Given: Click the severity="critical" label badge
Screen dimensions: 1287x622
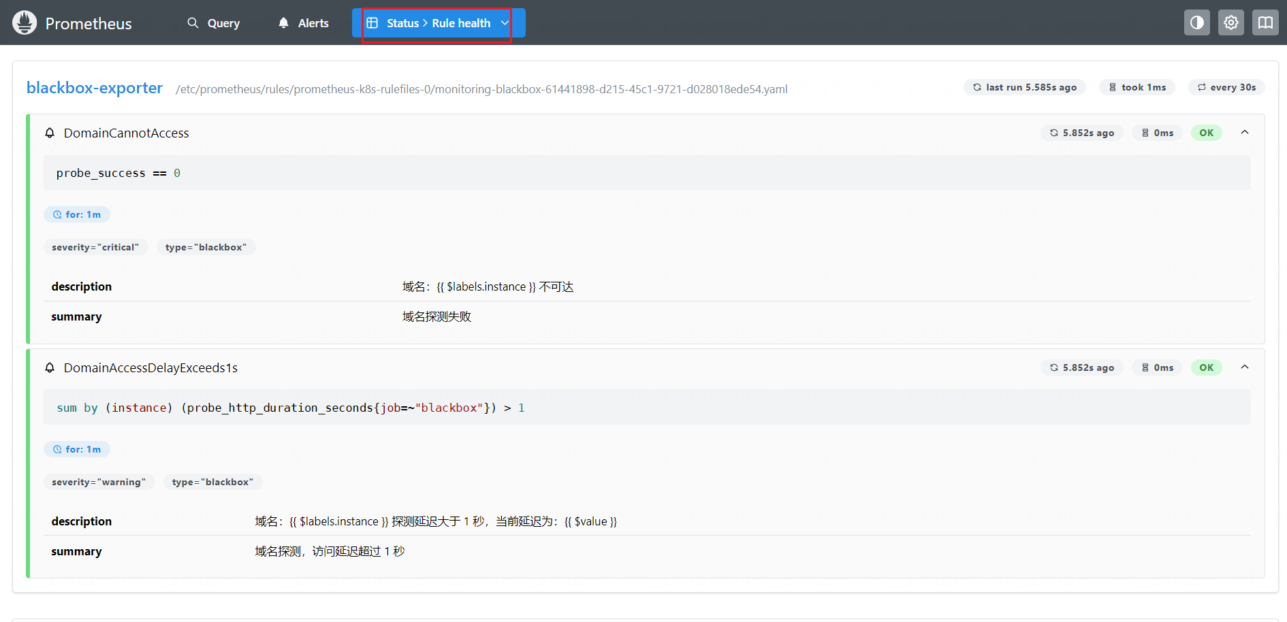Looking at the screenshot, I should (x=95, y=247).
